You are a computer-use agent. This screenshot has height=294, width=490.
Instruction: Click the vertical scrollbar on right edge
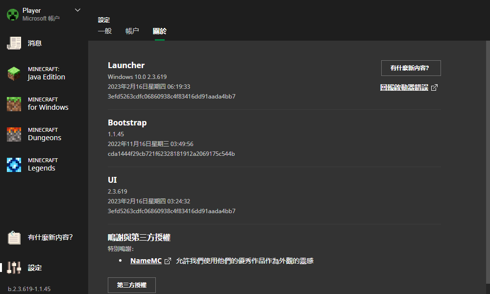488,163
